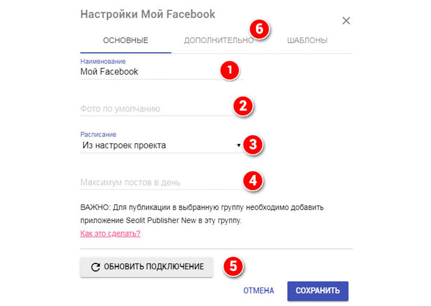Open the Расписание dropdown arrow
The height and width of the screenshot is (306, 431).
[x=239, y=145]
